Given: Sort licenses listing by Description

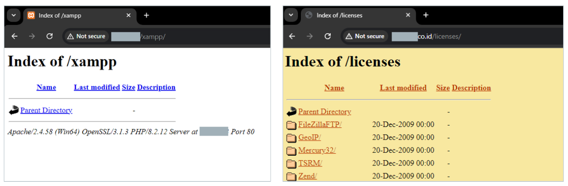Looking at the screenshot, I should point(471,88).
